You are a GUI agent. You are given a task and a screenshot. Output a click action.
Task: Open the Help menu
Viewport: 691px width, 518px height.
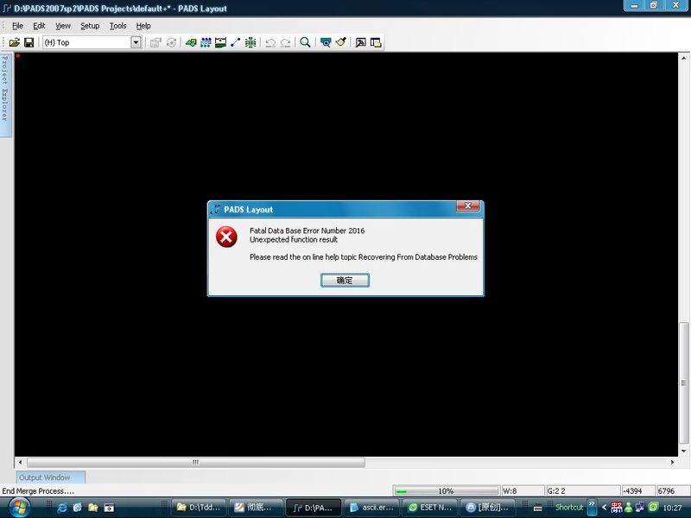143,26
